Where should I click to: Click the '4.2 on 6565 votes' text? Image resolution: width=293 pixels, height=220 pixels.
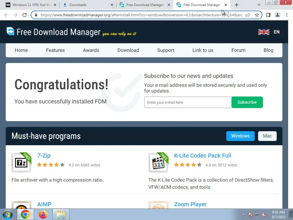point(84,165)
